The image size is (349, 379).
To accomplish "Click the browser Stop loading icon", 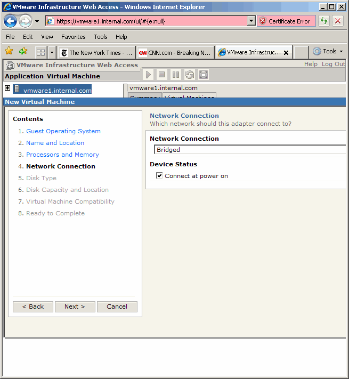I will coord(338,21).
